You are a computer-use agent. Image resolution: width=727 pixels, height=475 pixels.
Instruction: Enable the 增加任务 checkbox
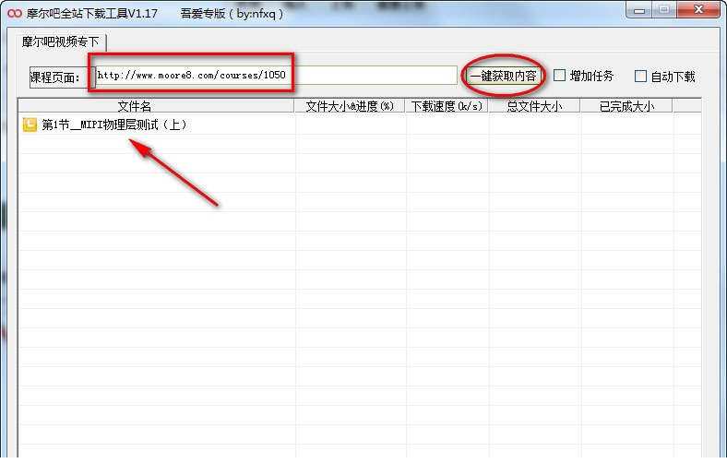point(560,76)
